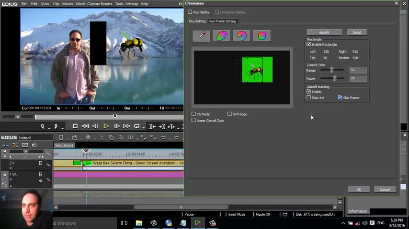The image size is (409, 229).
Task: Select the ellipse color distribution tool
Action: point(221,36)
